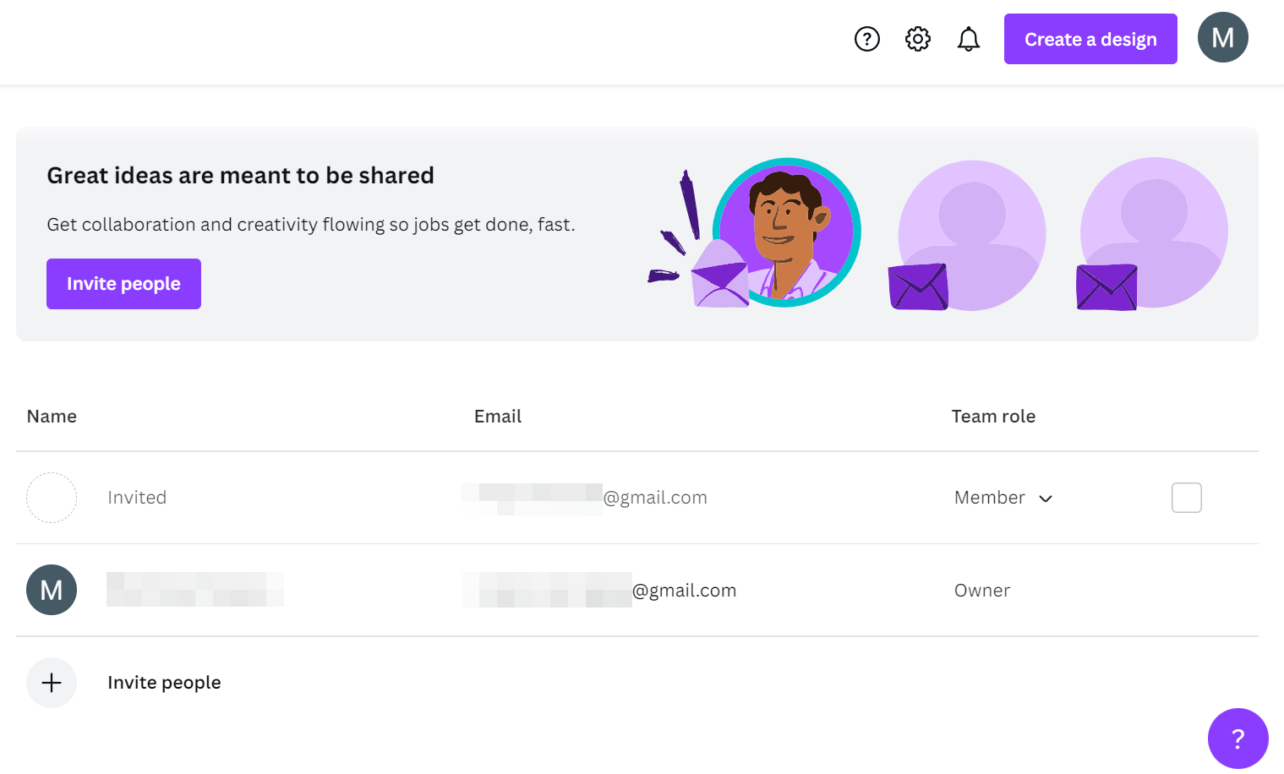1284x774 pixels.
Task: Show notifications via the bell icon
Action: point(969,39)
